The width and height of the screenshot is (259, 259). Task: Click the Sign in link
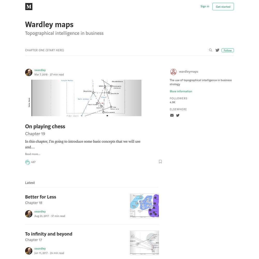[x=205, y=6]
